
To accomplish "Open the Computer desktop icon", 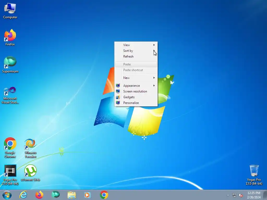I will pos(10,11).
